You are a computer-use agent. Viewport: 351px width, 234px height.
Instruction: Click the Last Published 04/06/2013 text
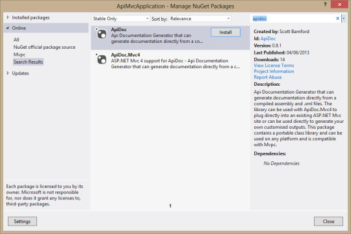(x=281, y=53)
